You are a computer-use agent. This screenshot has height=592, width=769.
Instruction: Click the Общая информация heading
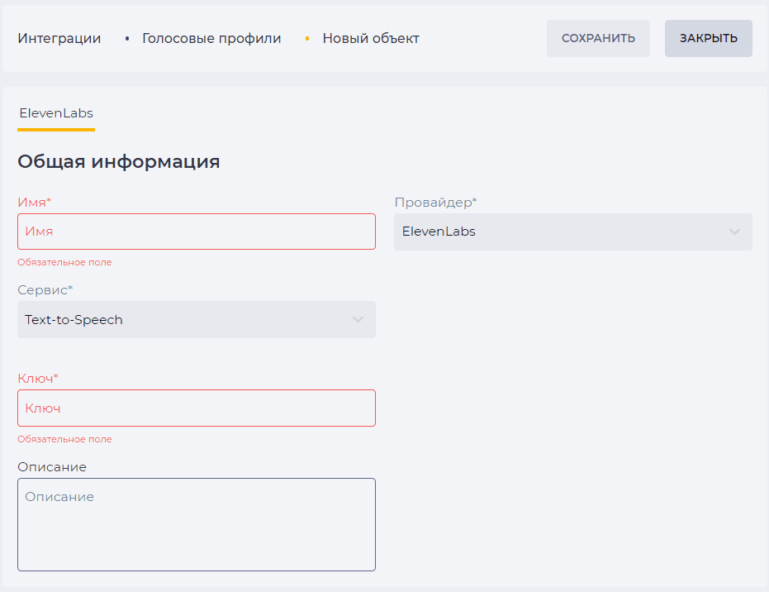[x=119, y=161]
